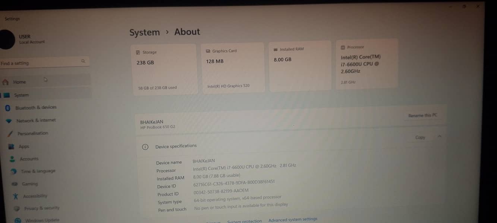Image resolution: width=497 pixels, height=223 pixels.
Task: Maximize the Settings window
Action: (x=464, y=6)
